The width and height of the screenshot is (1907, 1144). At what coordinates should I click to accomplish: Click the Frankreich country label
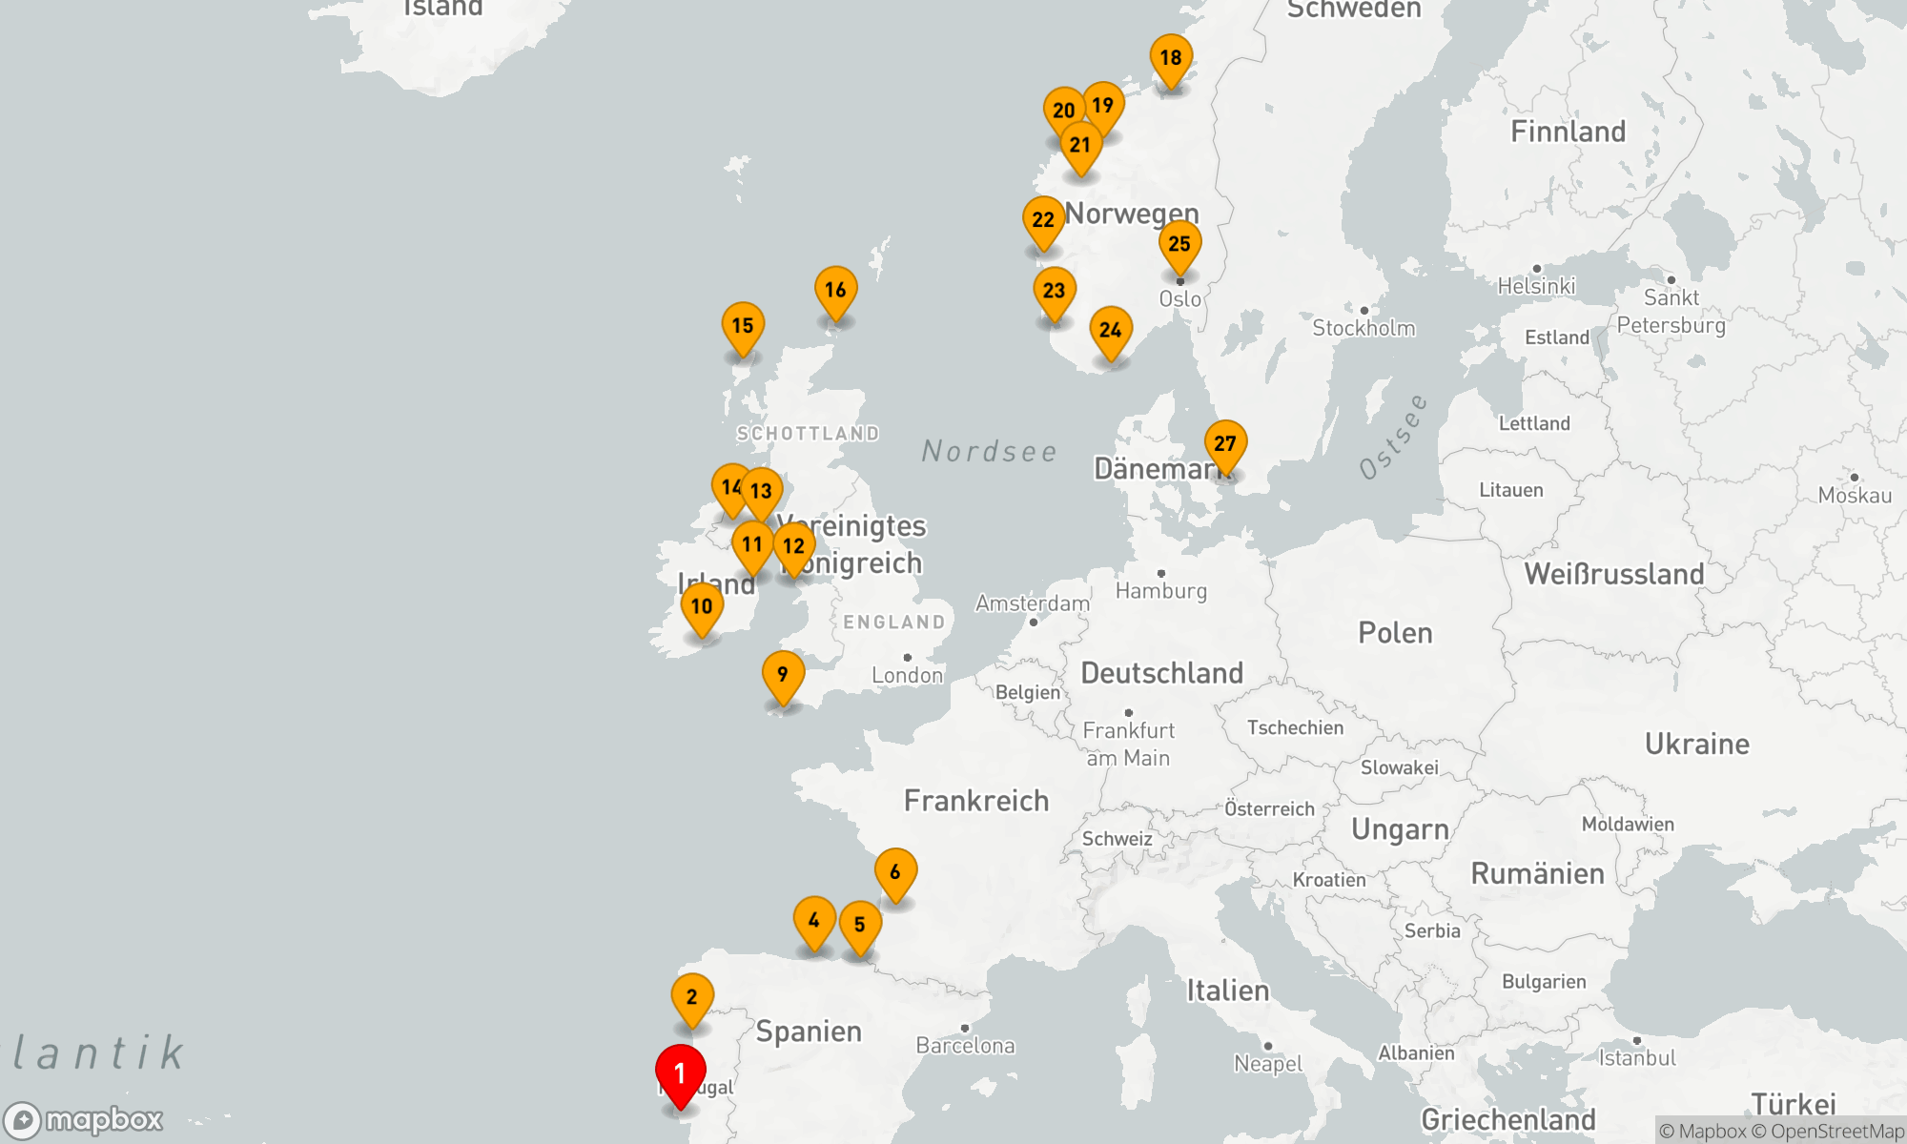click(x=976, y=801)
